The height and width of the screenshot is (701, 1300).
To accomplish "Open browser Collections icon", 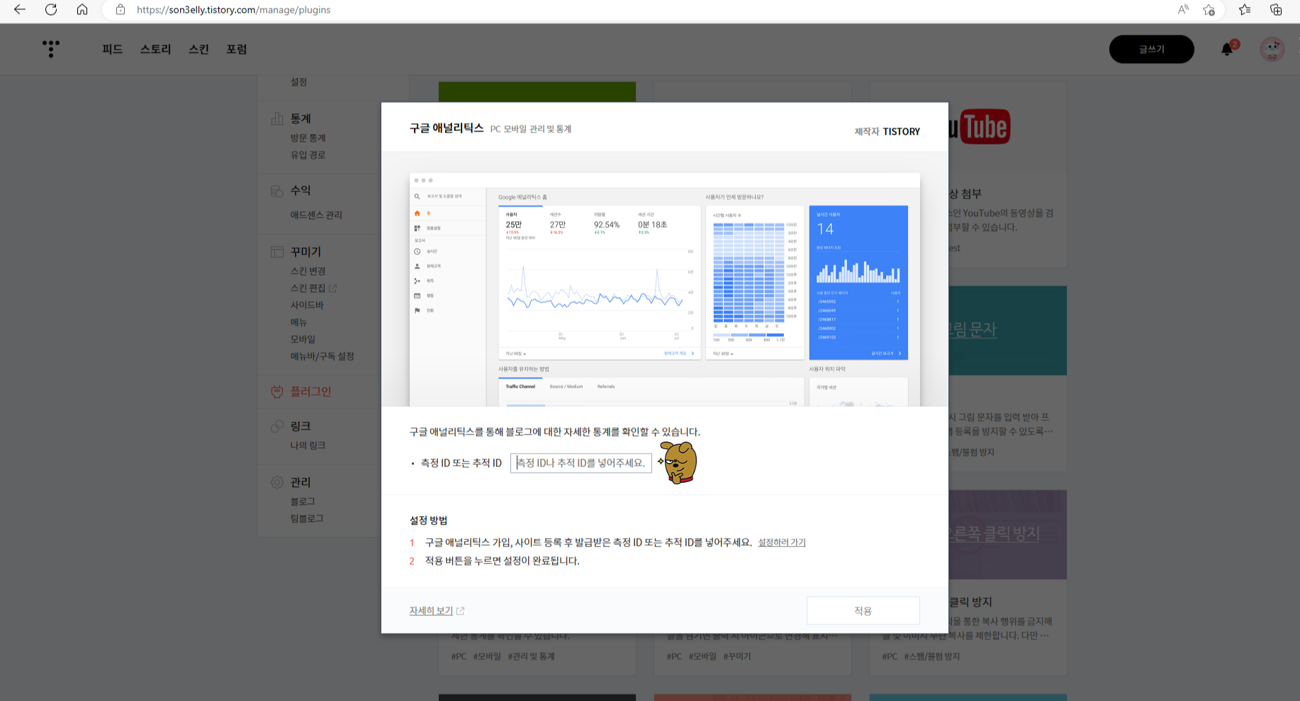I will pyautogui.click(x=1276, y=10).
